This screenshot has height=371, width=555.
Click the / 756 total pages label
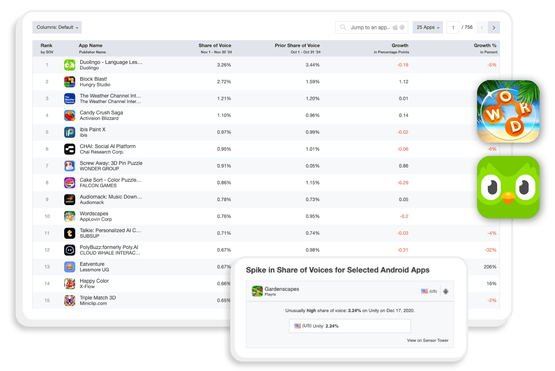[x=467, y=27]
